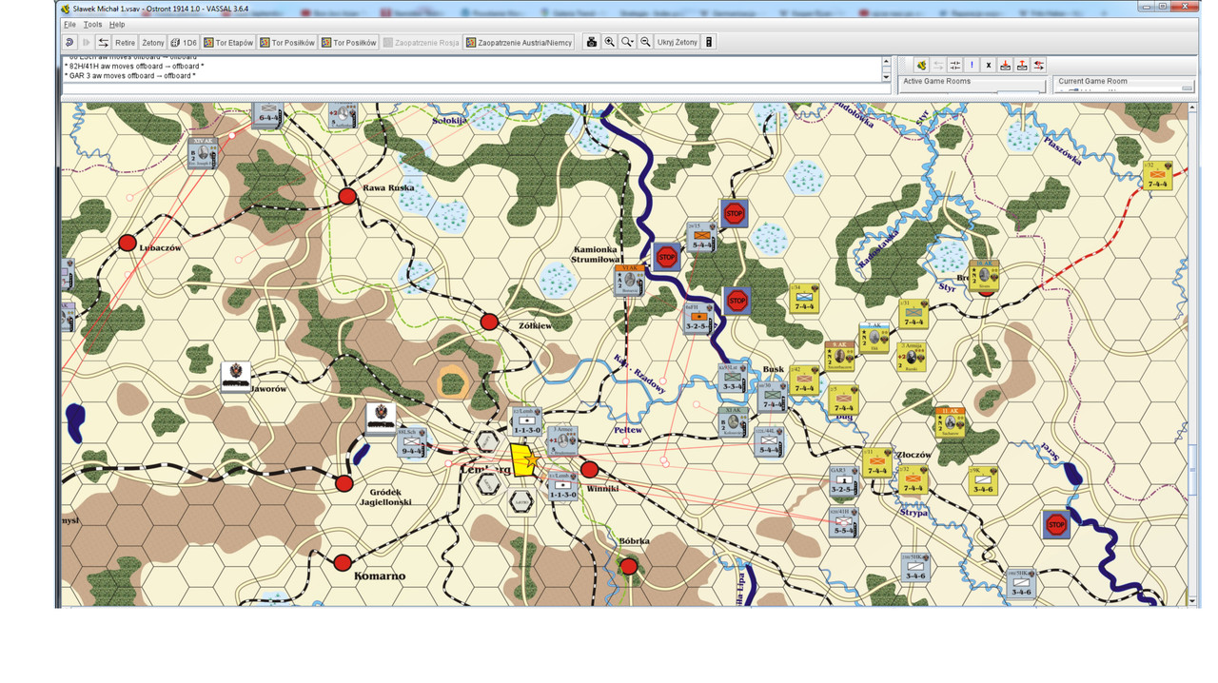Screen dimensions: 1218x683
Task: Click the step forward through logfile icon
Action: click(x=86, y=42)
